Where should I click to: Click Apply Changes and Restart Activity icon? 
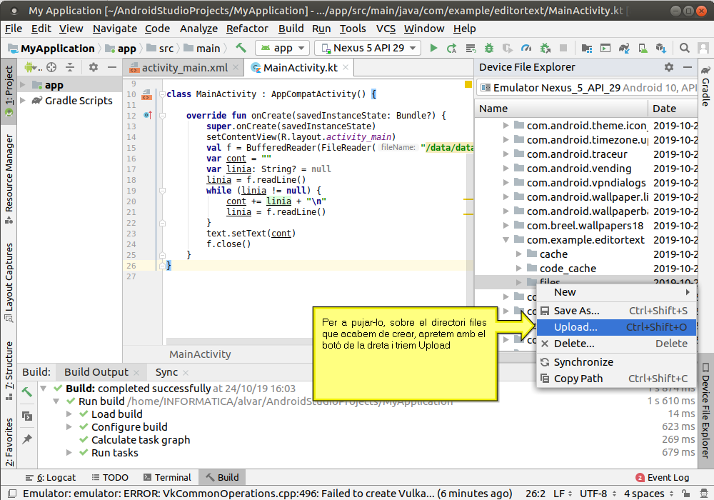point(452,48)
